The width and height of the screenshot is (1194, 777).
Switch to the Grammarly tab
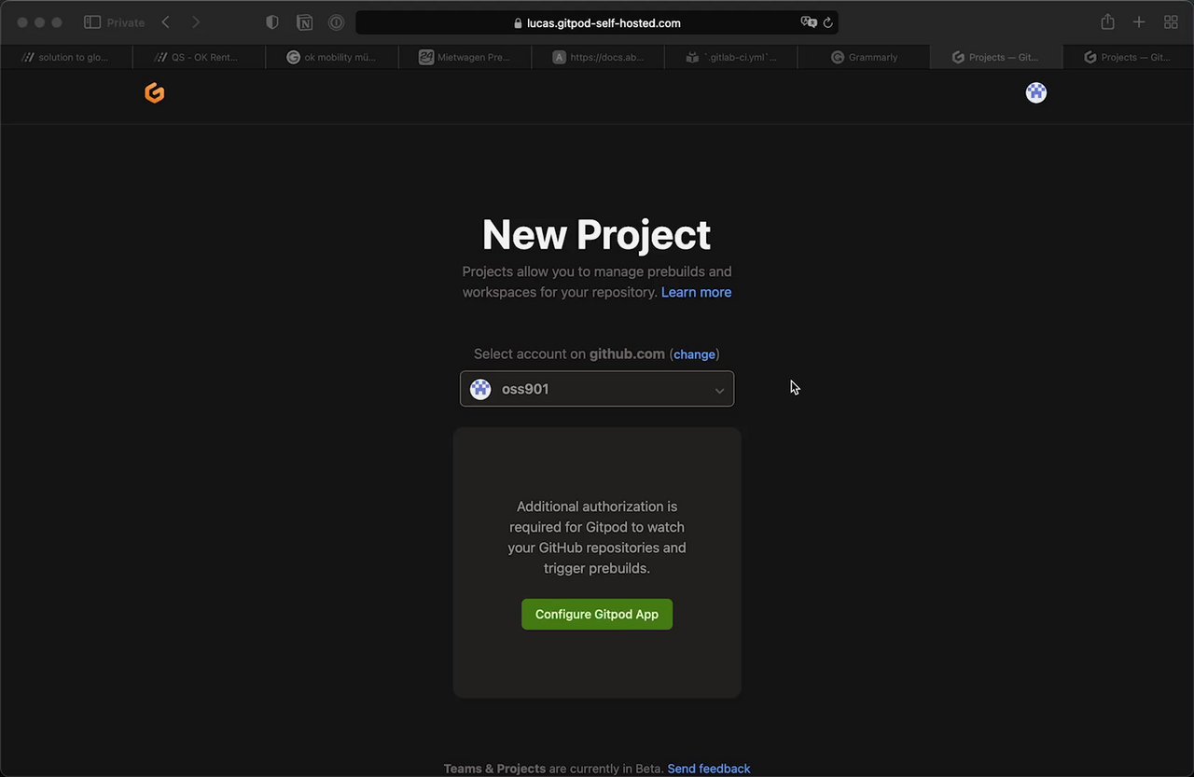click(864, 57)
